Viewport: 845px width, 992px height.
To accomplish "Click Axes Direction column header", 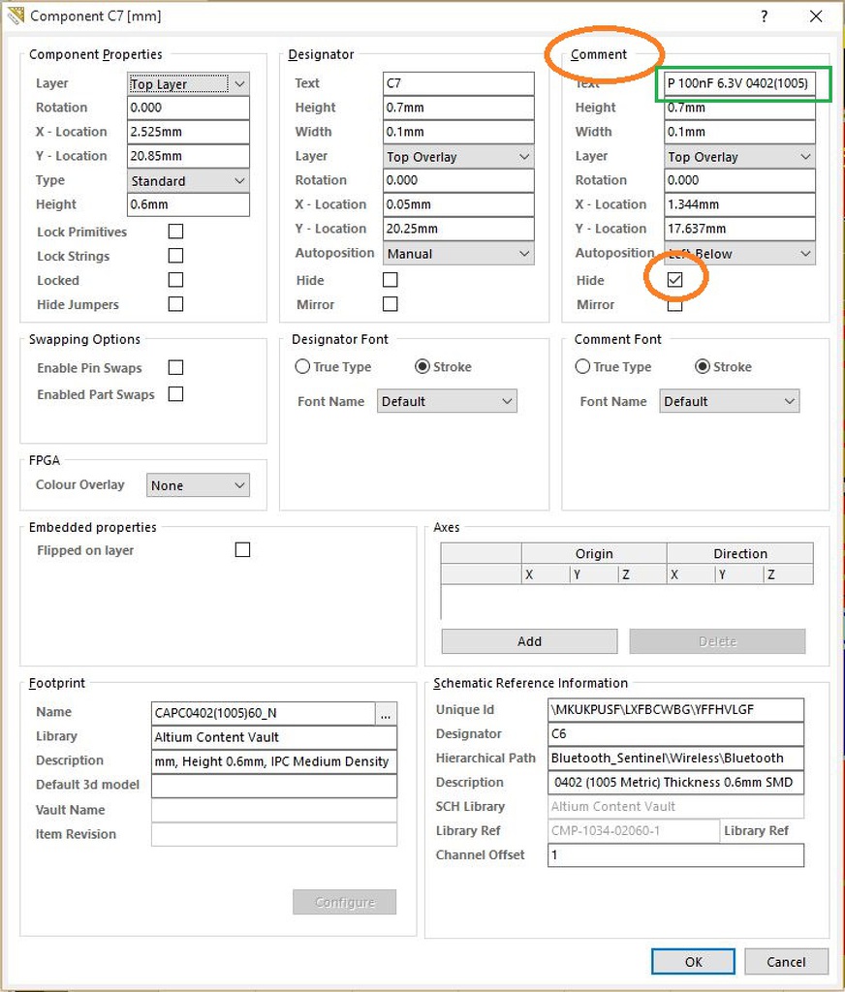I will pos(740,553).
